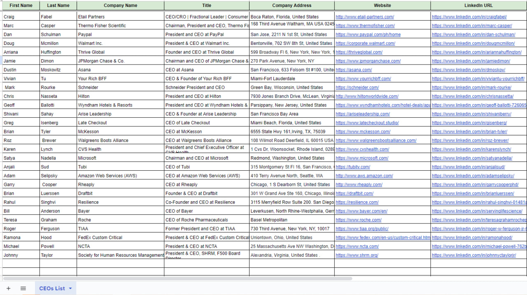Image resolution: width=527 pixels, height=295 pixels.
Task: Open the microsoft.com website link
Action: click(x=362, y=158)
